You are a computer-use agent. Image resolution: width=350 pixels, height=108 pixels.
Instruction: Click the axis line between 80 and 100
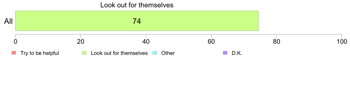pos(309,34)
